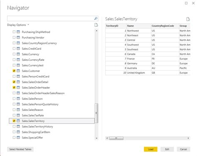Click the preview's right scroll arrow
The height and width of the screenshot is (156, 197).
point(188,138)
